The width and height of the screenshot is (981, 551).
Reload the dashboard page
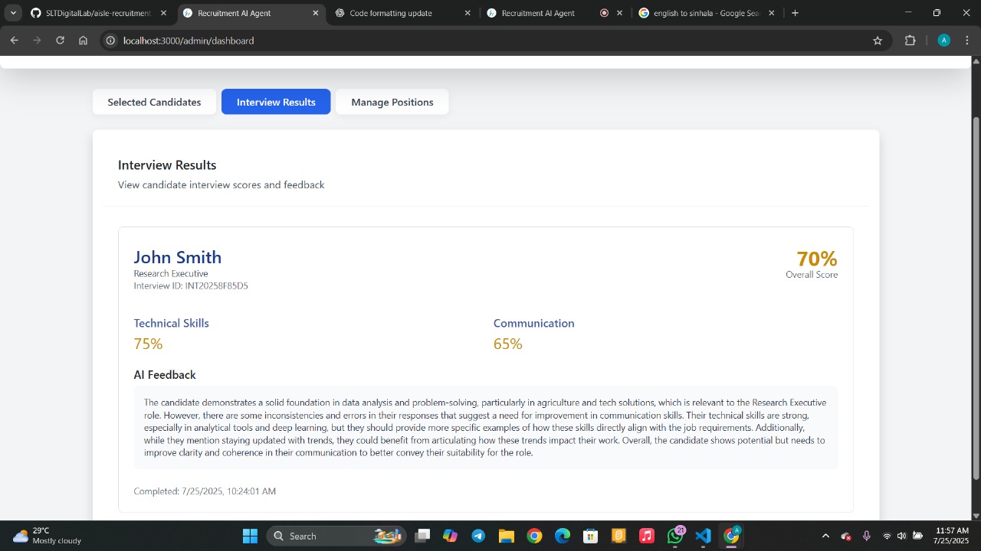pyautogui.click(x=60, y=41)
